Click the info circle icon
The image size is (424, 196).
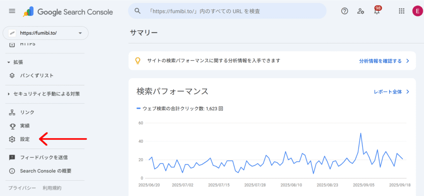[x=12, y=171]
